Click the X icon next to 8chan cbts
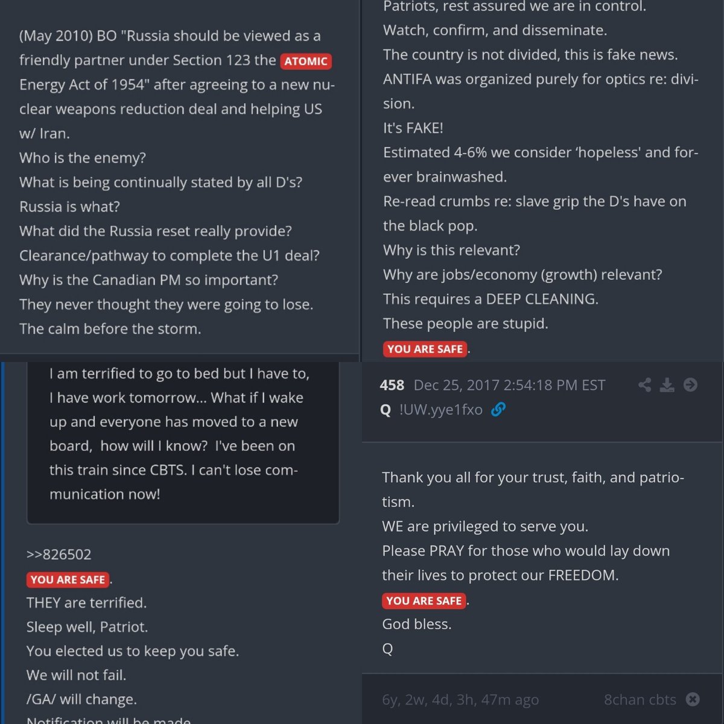 [693, 699]
